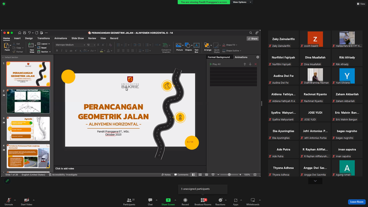Click the Leave Room button
368x207 pixels.
(x=356, y=202)
